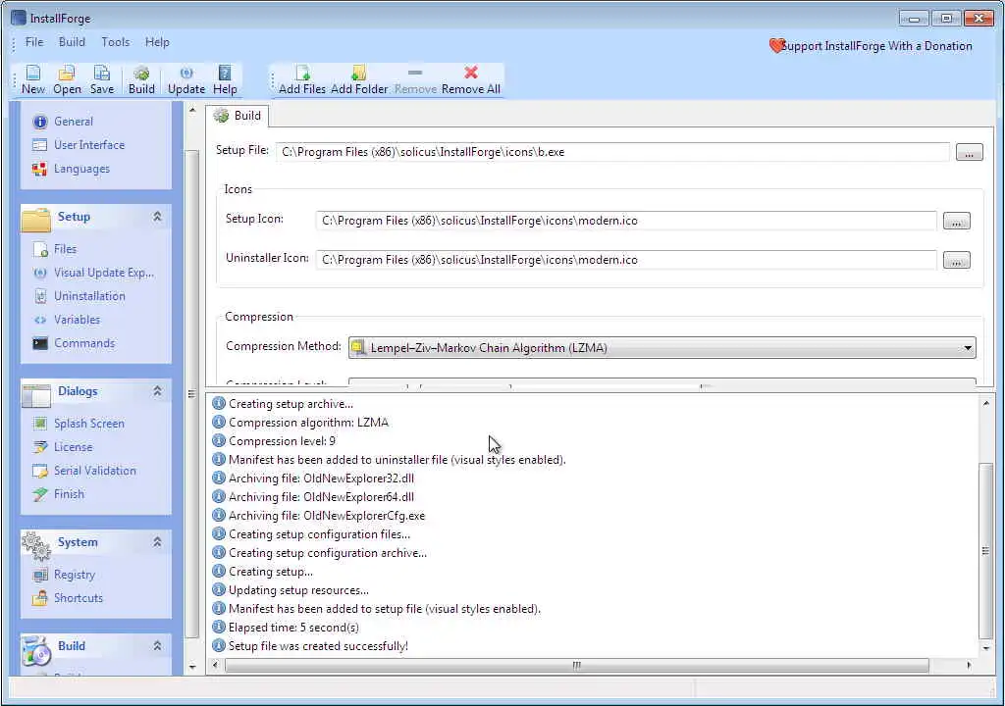This screenshot has width=1005, height=706.
Task: Click the Update toolbar icon
Action: coord(185,80)
